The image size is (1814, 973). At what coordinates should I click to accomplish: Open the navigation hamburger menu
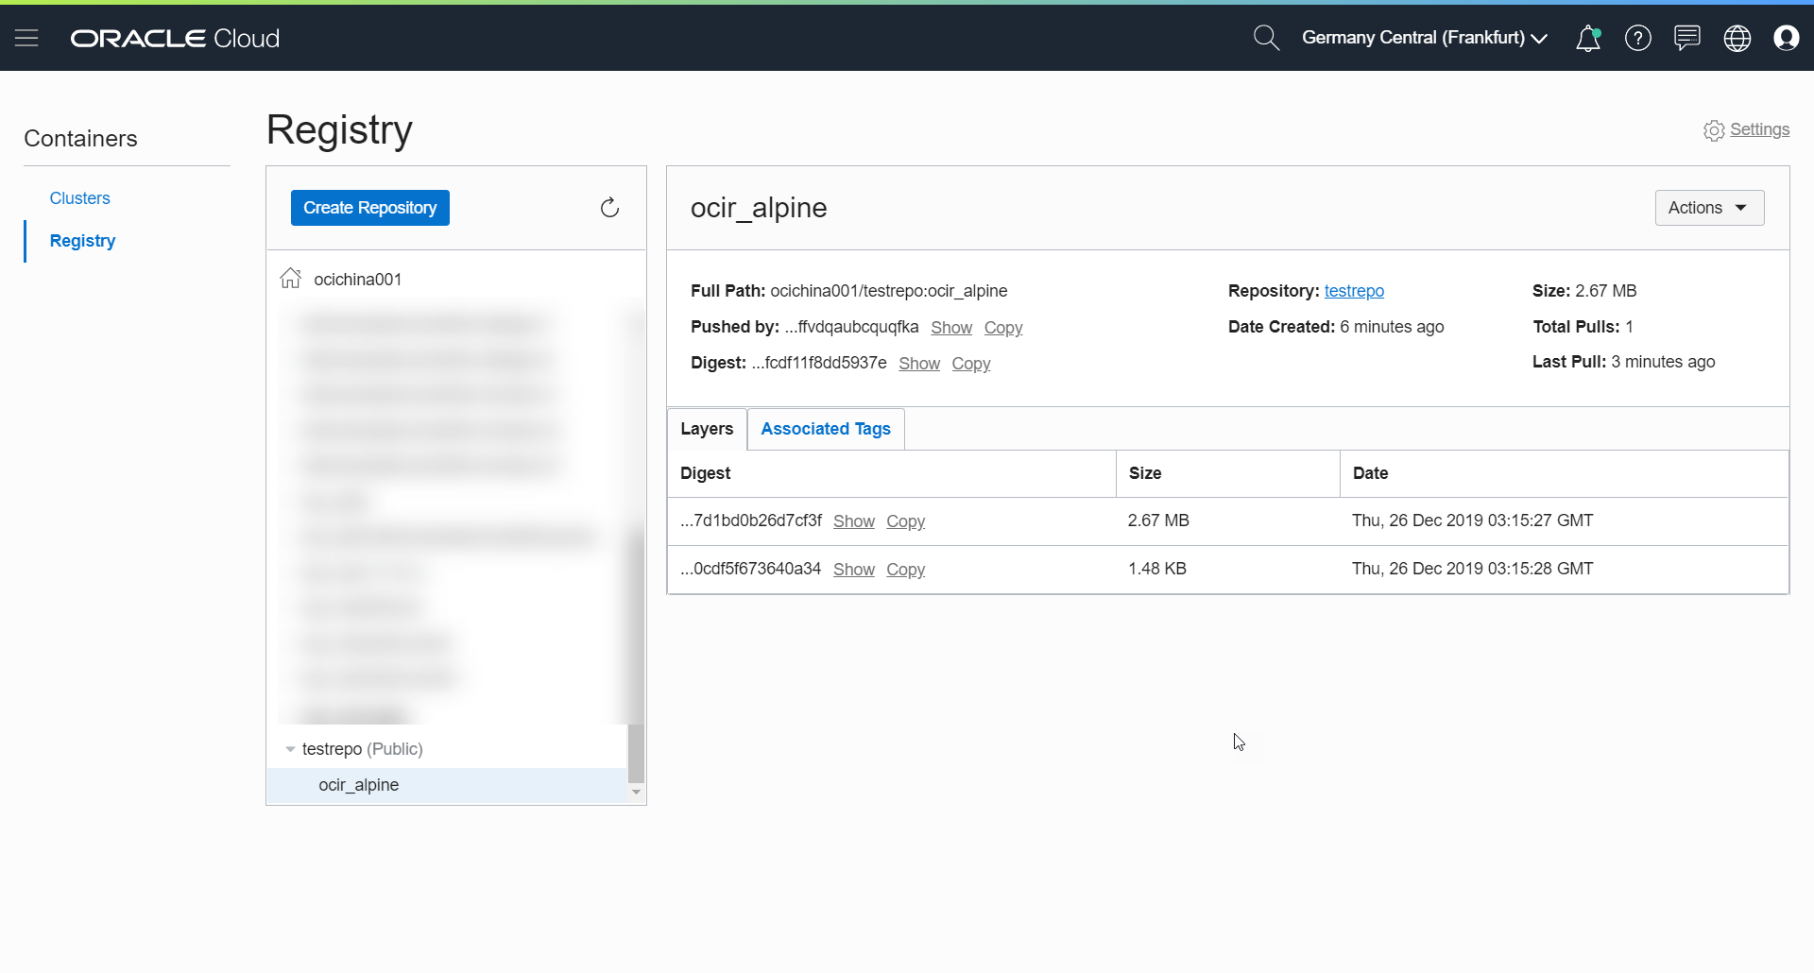point(27,38)
